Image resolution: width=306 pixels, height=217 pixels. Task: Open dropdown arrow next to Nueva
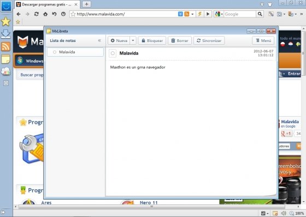tap(133, 40)
